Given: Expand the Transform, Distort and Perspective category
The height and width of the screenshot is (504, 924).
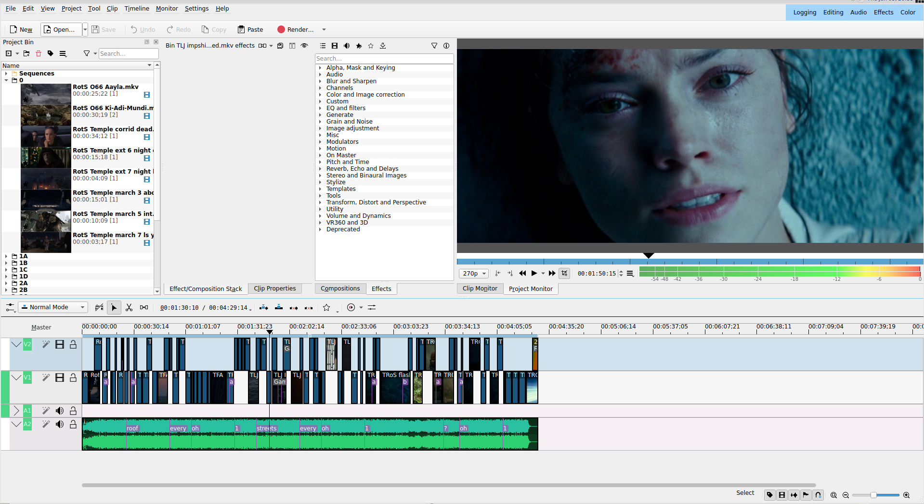Looking at the screenshot, I should click(x=320, y=202).
